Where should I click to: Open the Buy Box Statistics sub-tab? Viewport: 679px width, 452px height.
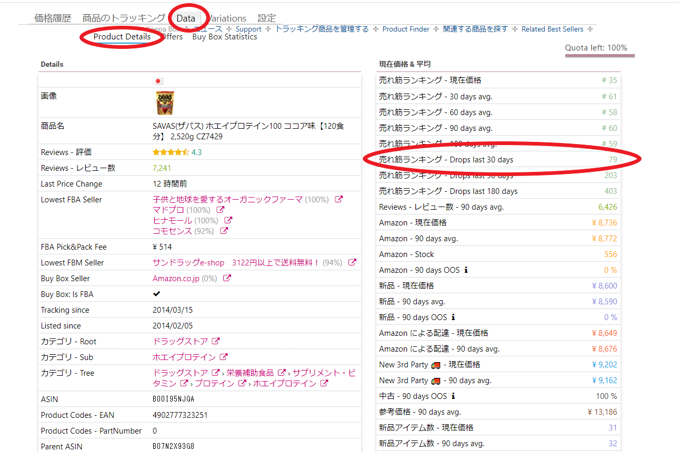225,37
